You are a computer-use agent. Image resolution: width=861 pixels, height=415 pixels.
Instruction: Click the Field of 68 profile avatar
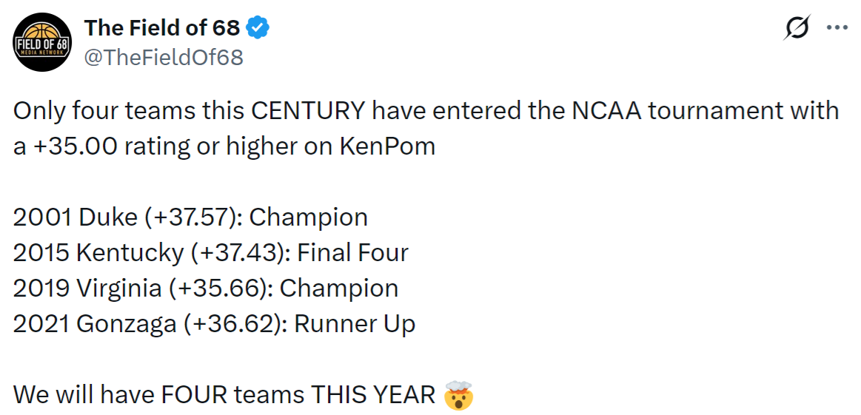42,42
